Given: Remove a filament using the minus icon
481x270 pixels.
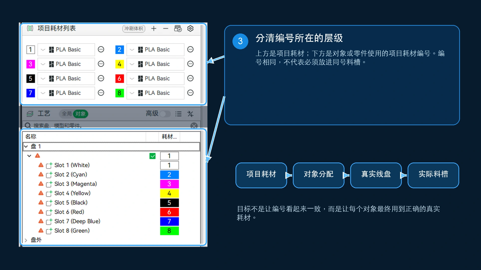Looking at the screenshot, I should point(166,28).
